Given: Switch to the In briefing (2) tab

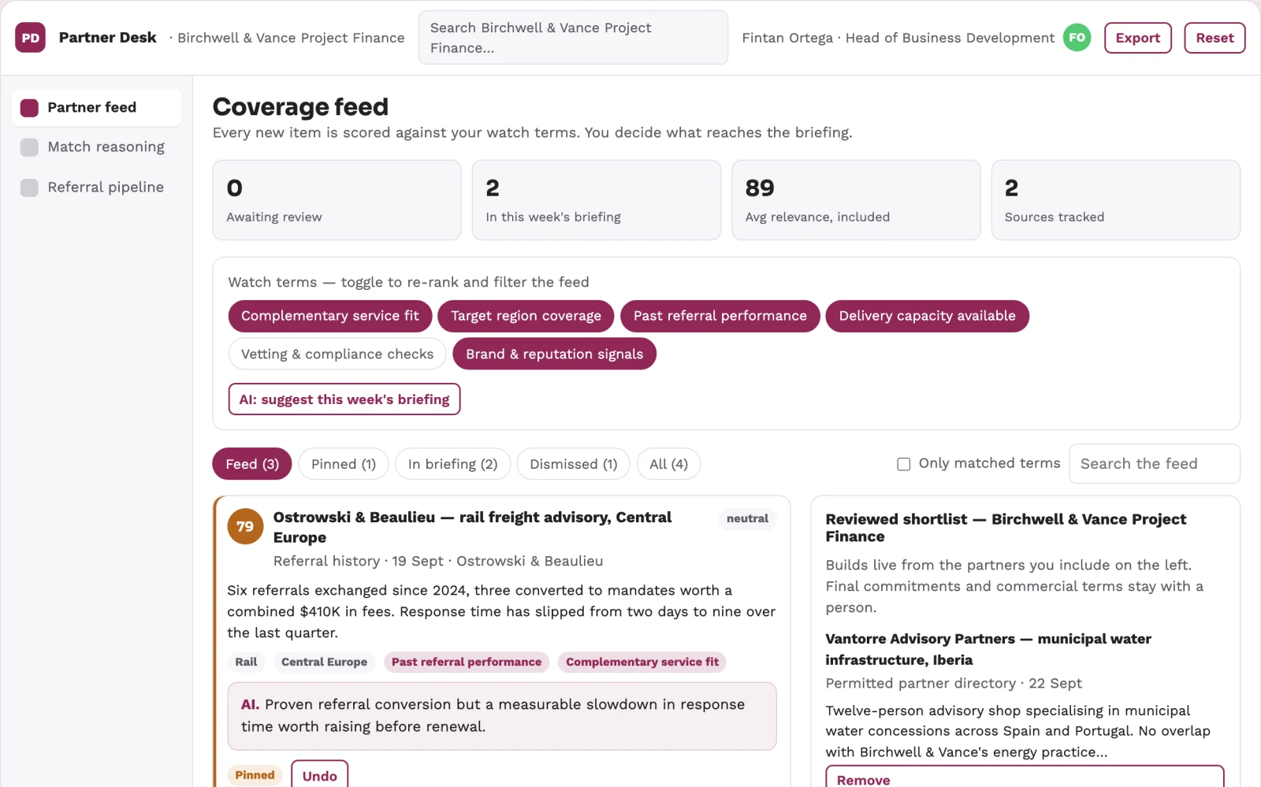Looking at the screenshot, I should click(452, 464).
